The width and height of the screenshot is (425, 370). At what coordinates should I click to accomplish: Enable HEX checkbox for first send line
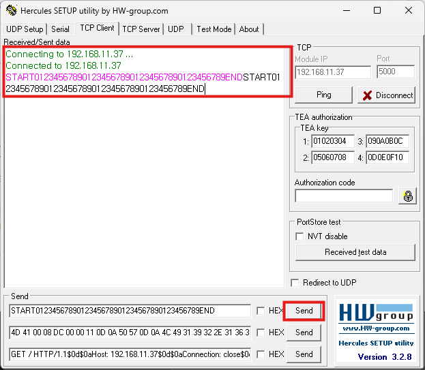261,311
